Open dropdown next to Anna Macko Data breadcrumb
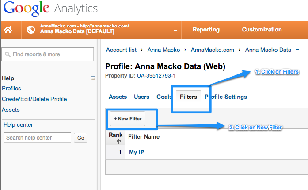308x190 pixels. click(x=297, y=50)
